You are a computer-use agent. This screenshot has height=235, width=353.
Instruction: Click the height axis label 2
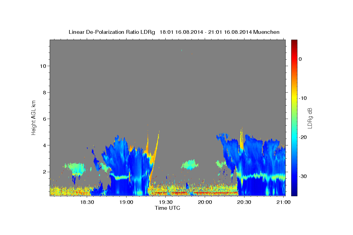(x=44, y=172)
